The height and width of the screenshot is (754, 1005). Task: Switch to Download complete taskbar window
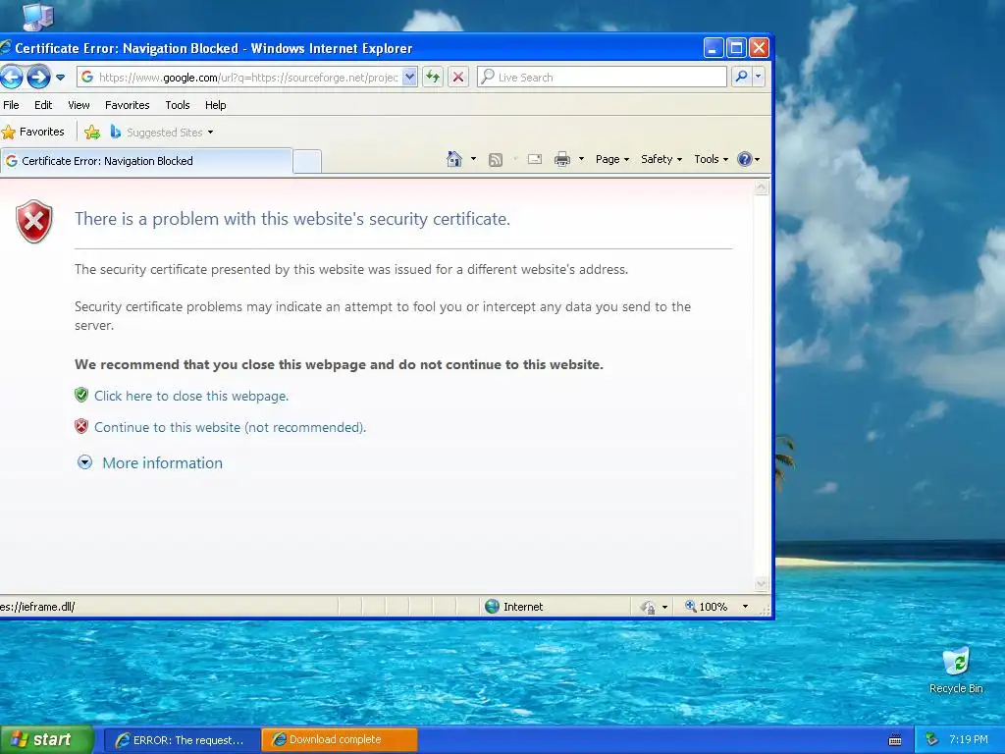point(340,740)
